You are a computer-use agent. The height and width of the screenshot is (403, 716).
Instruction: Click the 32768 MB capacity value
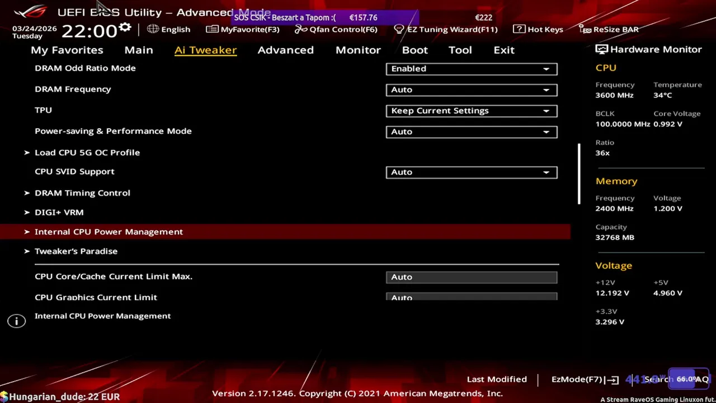pos(615,237)
